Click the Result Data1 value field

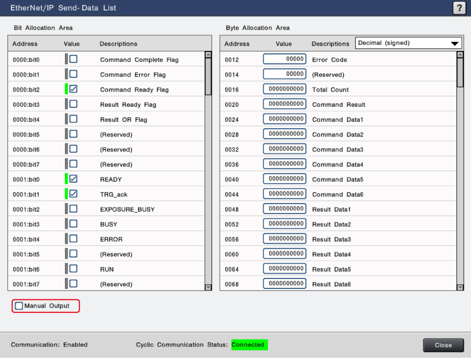coord(285,209)
